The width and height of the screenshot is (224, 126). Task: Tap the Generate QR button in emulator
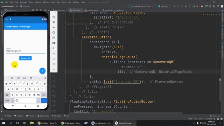click(26, 58)
